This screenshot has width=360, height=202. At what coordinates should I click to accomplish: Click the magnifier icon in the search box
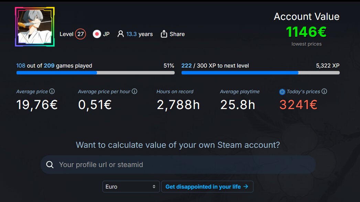(50, 164)
